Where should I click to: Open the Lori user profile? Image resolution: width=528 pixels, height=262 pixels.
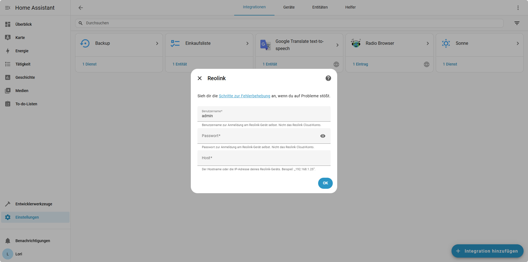coord(35,254)
